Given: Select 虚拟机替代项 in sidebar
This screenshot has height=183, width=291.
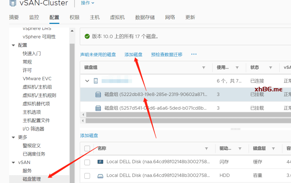Looking at the screenshot, I should coord(36,104).
